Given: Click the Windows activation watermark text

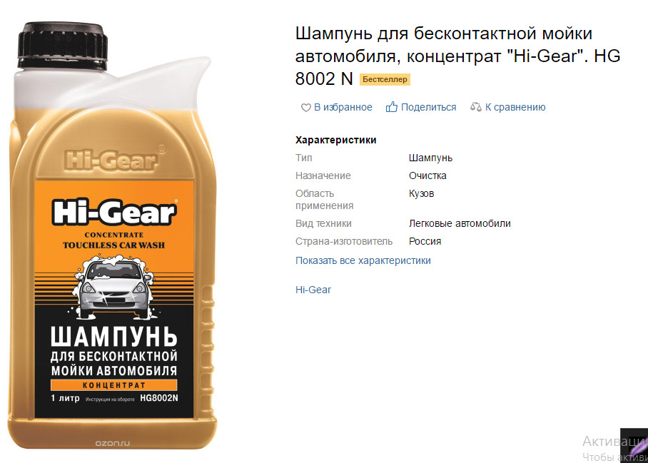Looking at the screenshot, I should click(x=615, y=449).
